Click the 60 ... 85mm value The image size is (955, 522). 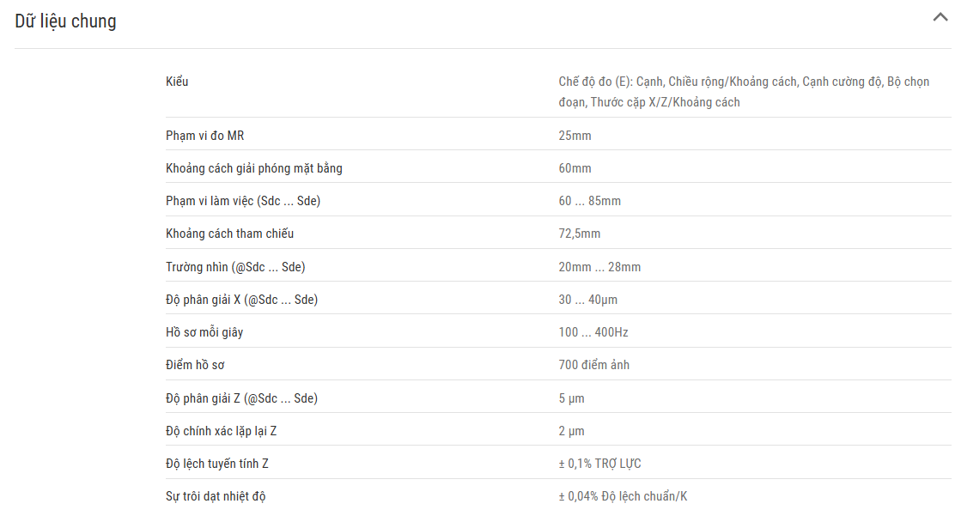point(589,201)
